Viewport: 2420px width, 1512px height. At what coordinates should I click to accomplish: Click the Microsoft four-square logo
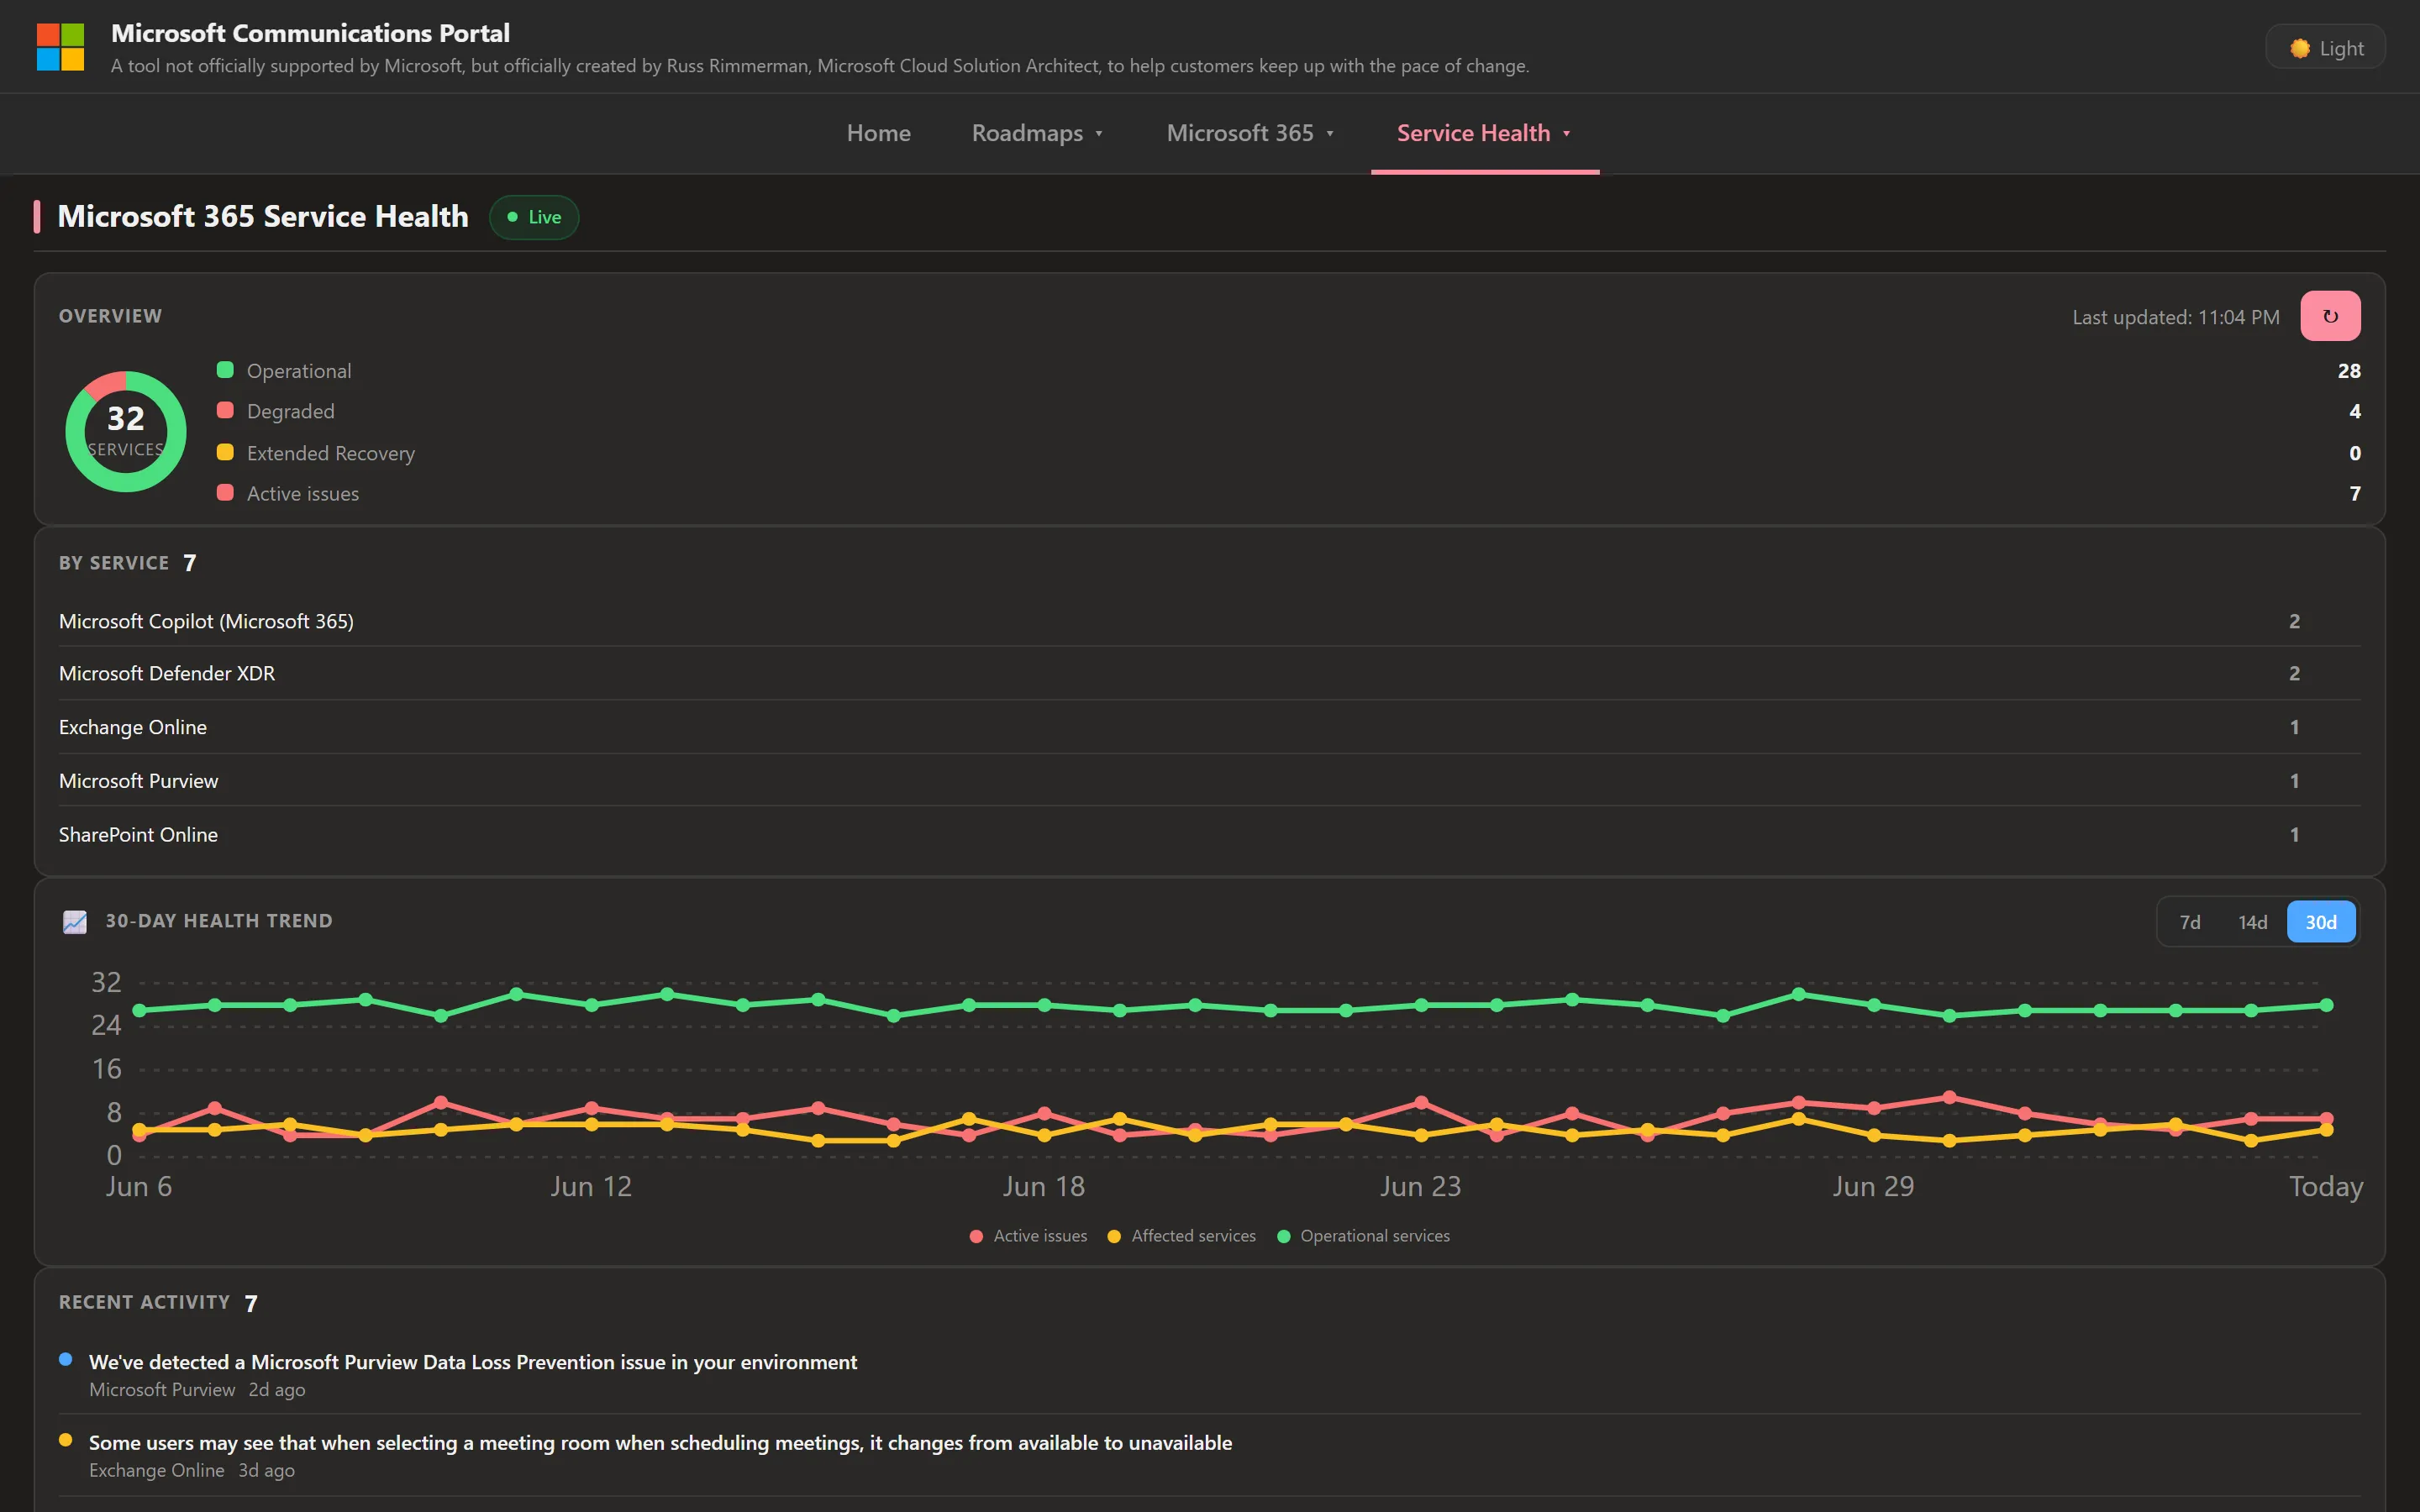60,47
